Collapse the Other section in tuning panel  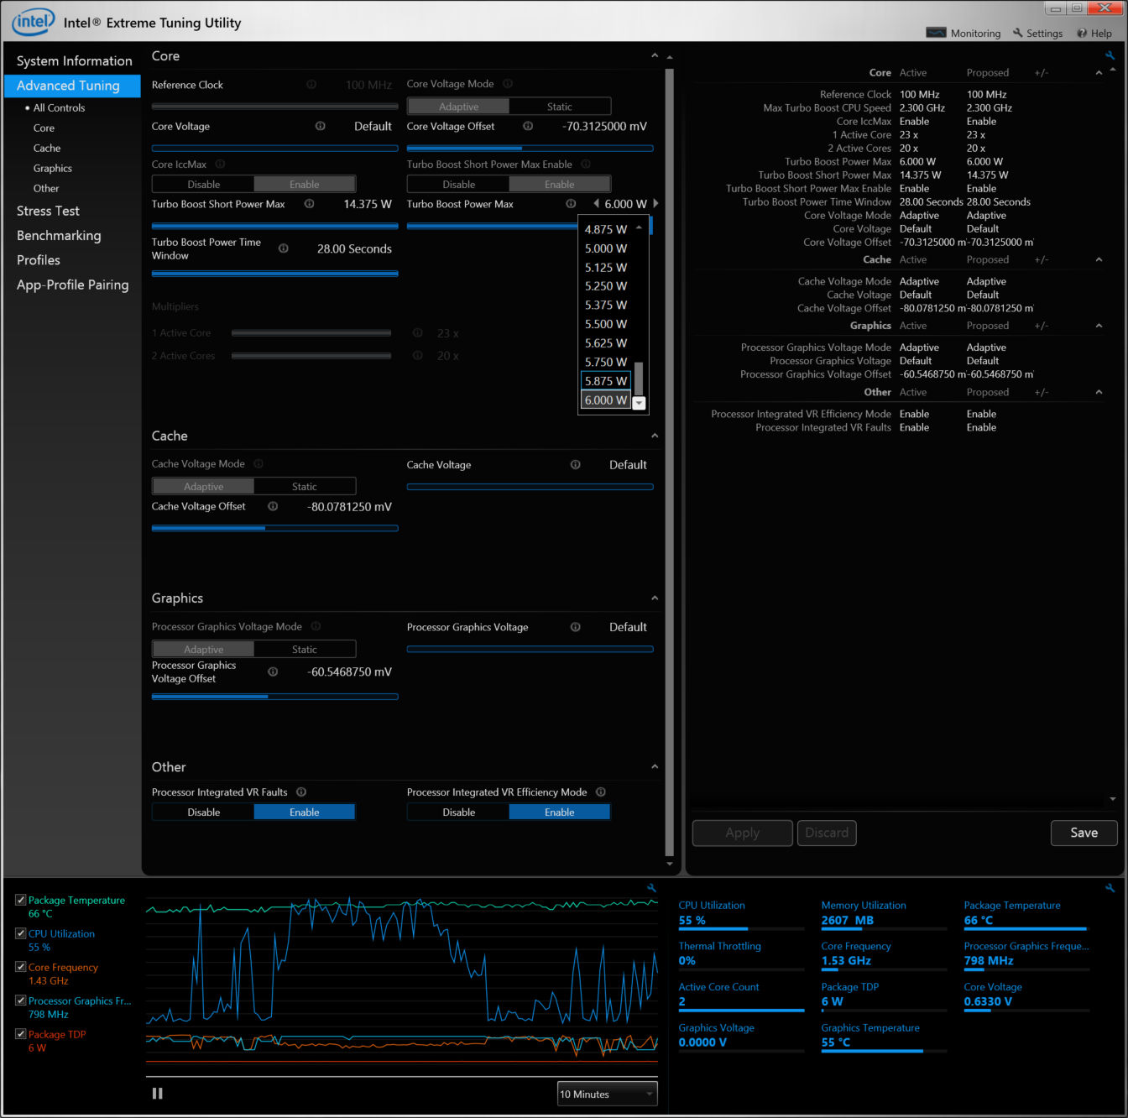(655, 767)
